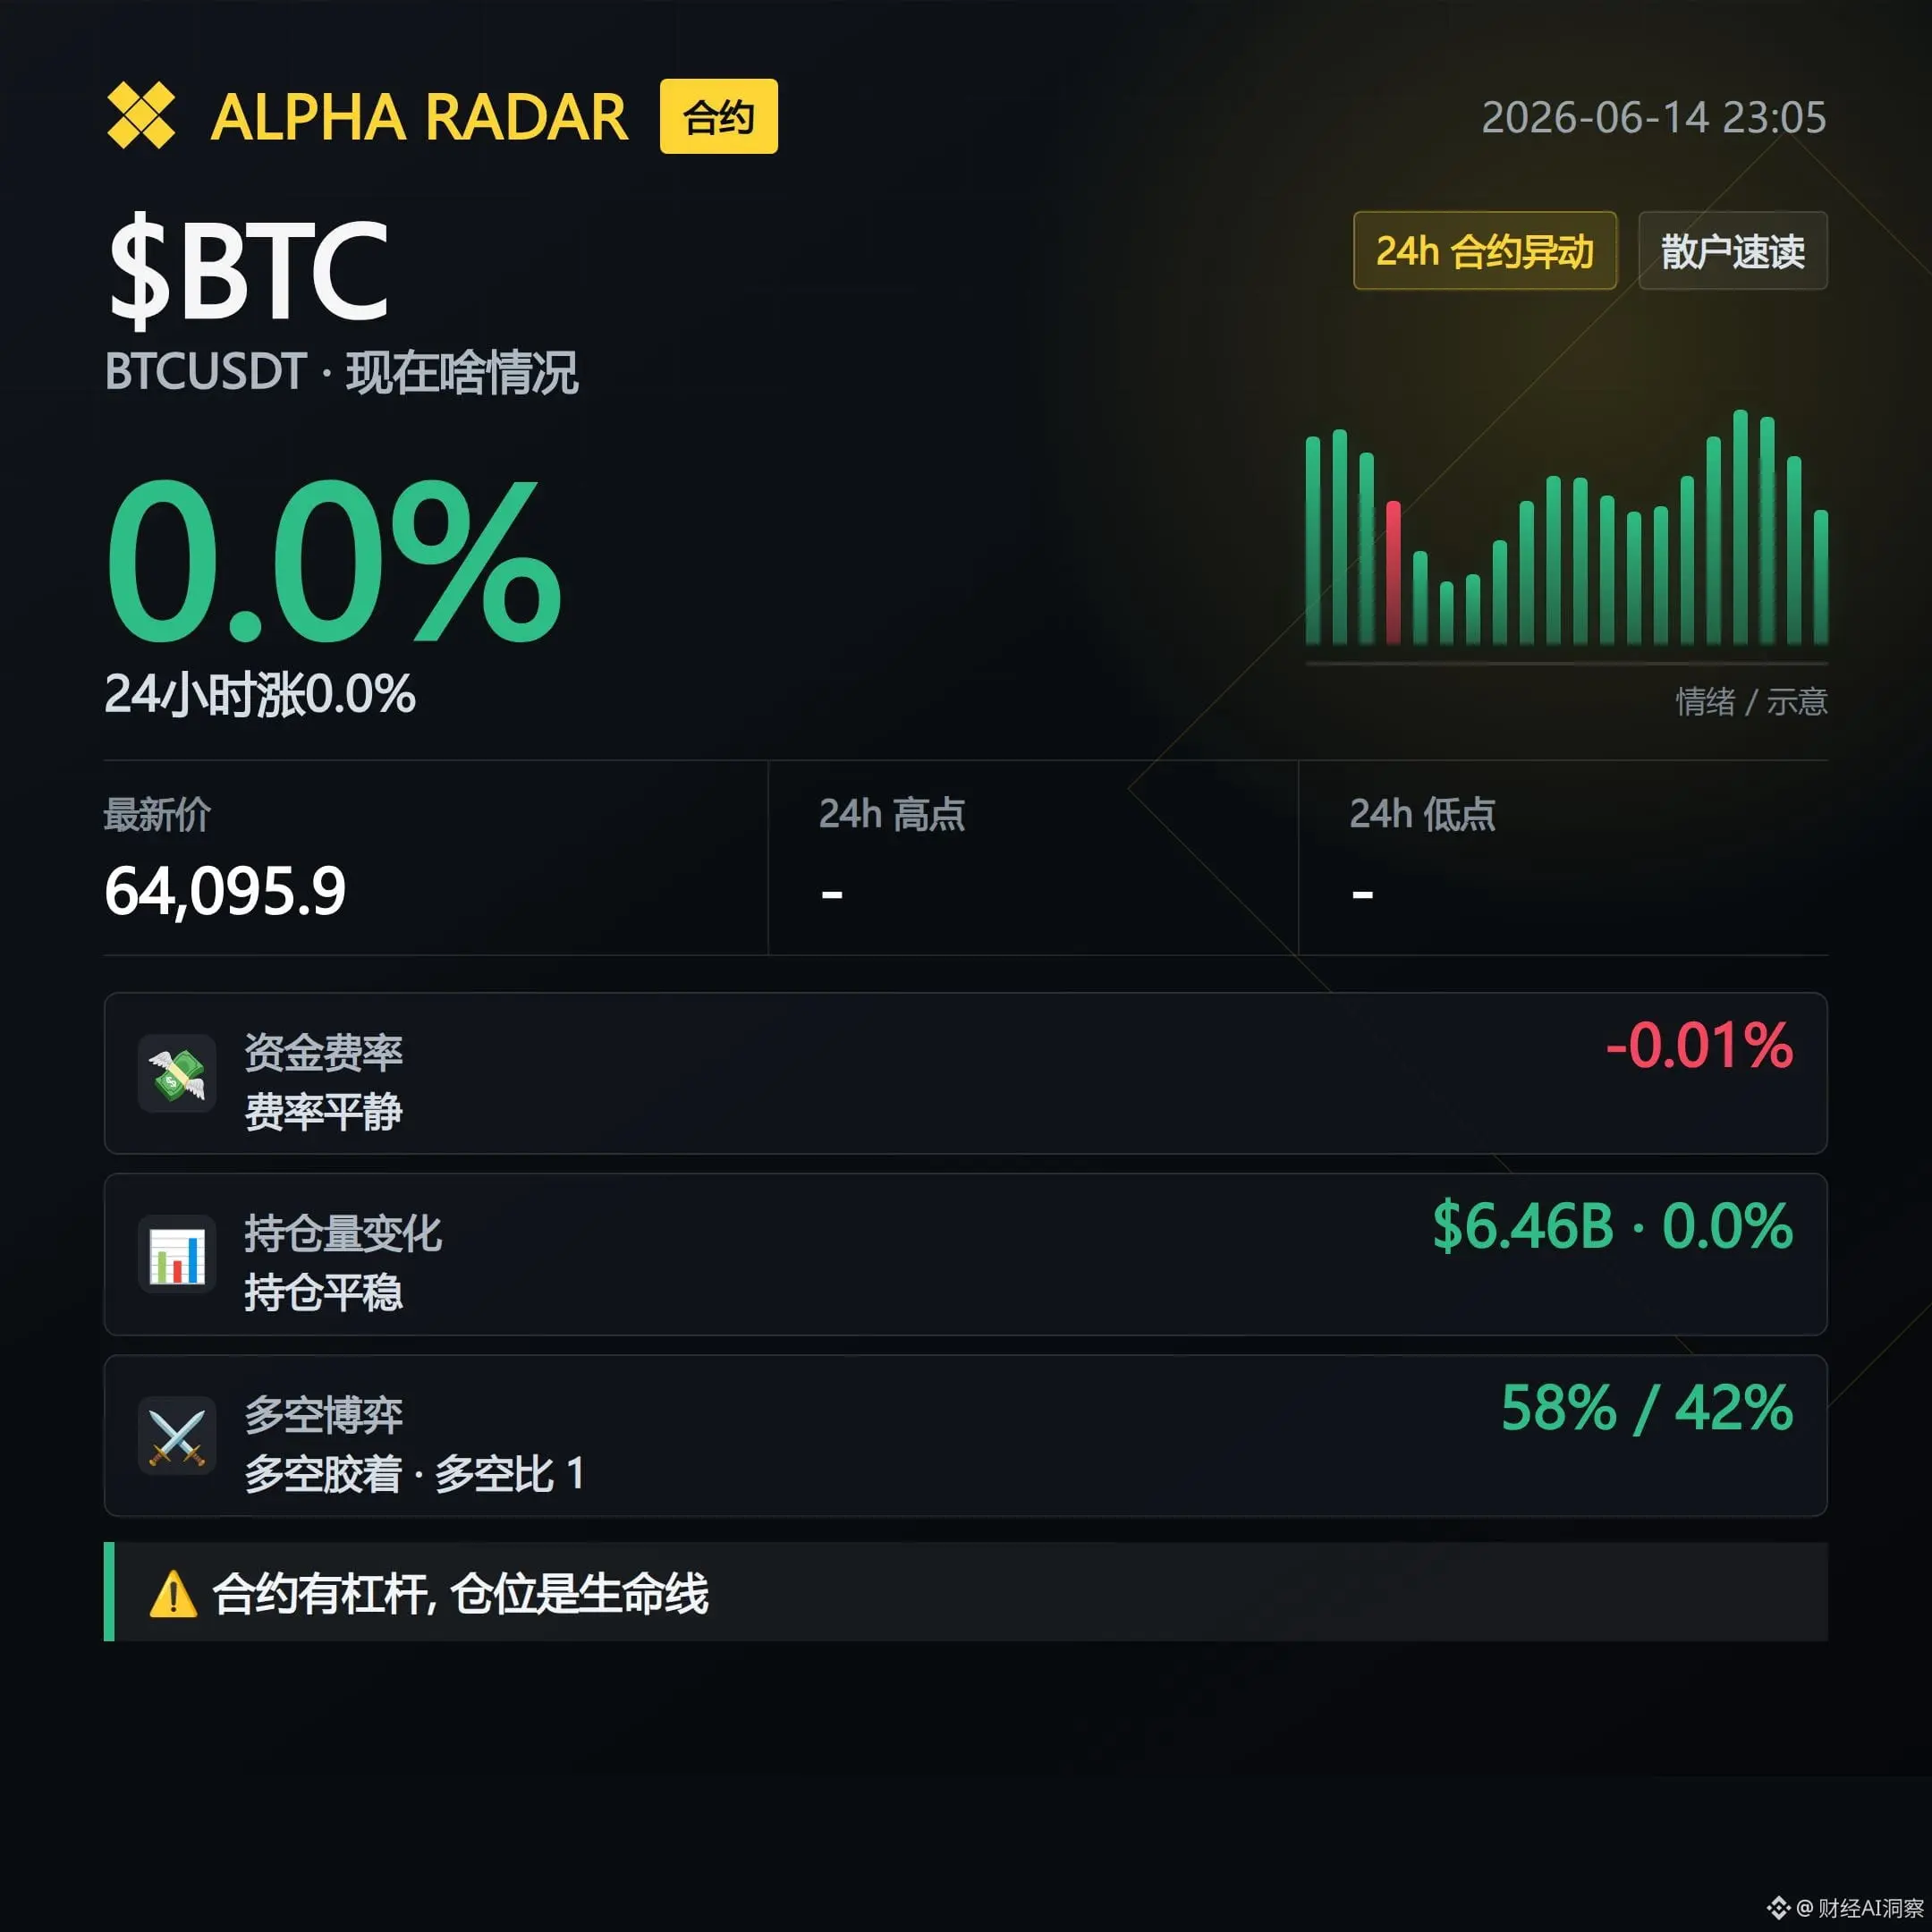Click the Binance logo in the watermark
The width and height of the screenshot is (1932, 1932).
pos(1778,1908)
